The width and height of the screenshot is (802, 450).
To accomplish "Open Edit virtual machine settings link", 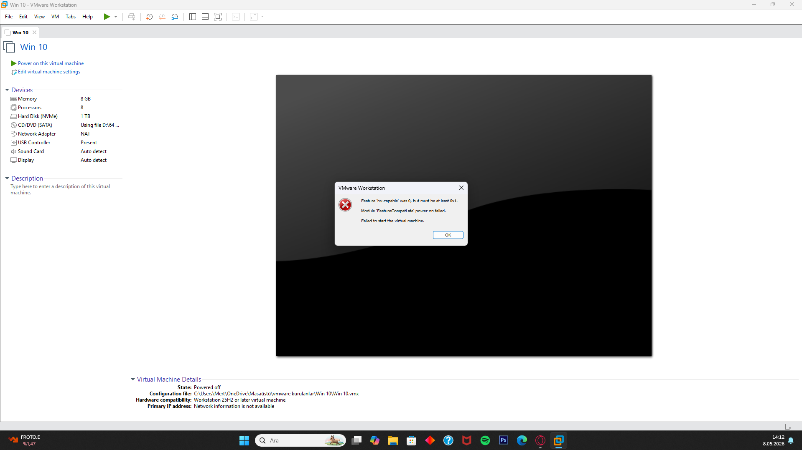I will point(49,72).
